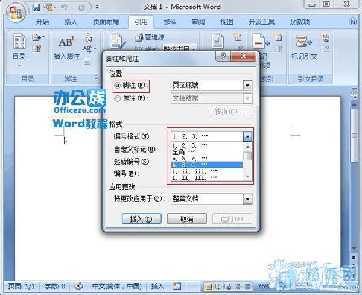Collapse the 编号格式 dropdown arrow
362x295 pixels.
pyautogui.click(x=247, y=137)
